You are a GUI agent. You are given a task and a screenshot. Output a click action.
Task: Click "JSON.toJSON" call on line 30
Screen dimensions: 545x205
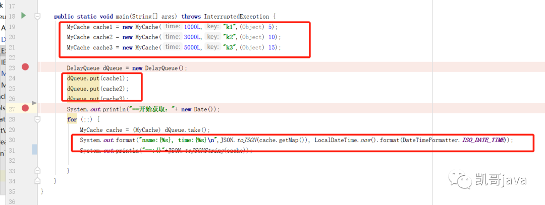coord(238,140)
